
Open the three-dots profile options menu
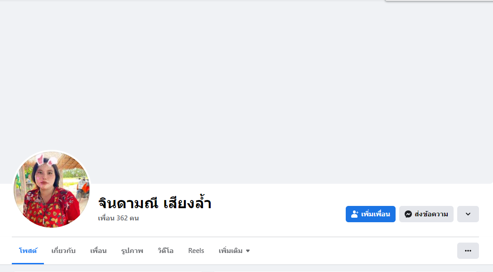click(x=468, y=251)
